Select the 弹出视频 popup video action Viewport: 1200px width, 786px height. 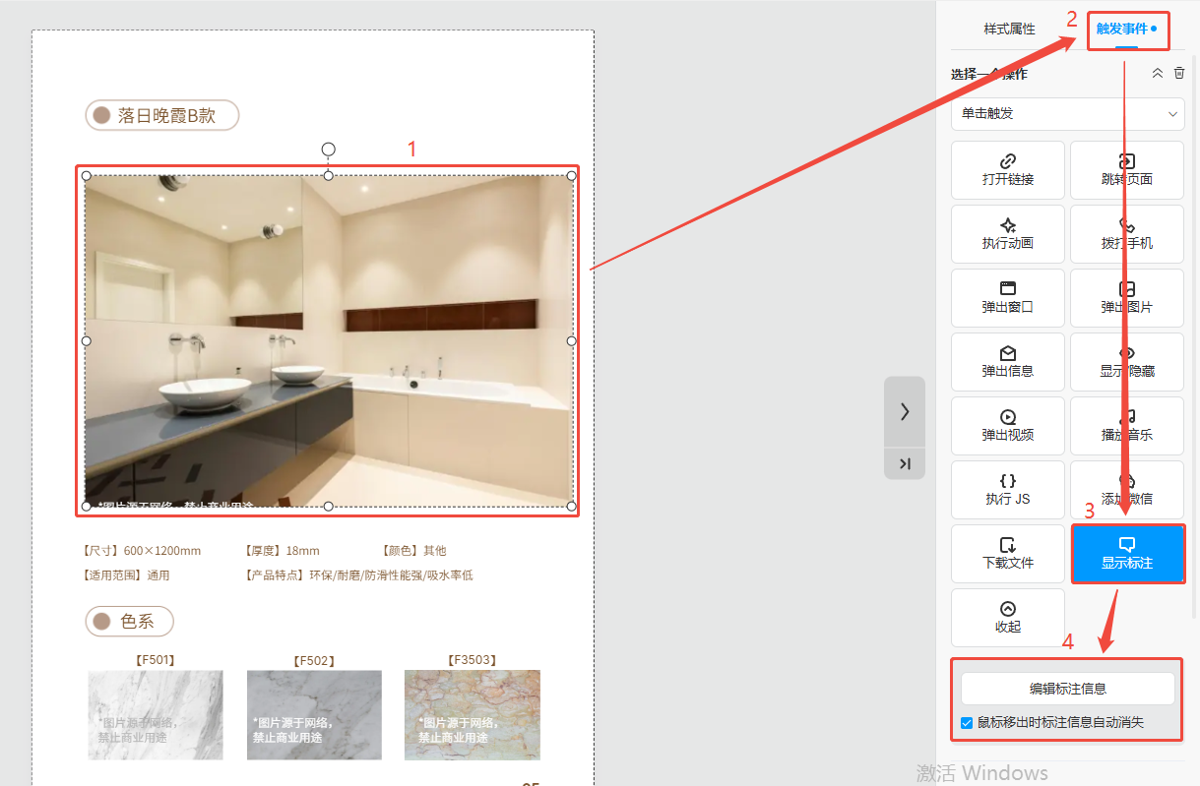pyautogui.click(x=1007, y=426)
